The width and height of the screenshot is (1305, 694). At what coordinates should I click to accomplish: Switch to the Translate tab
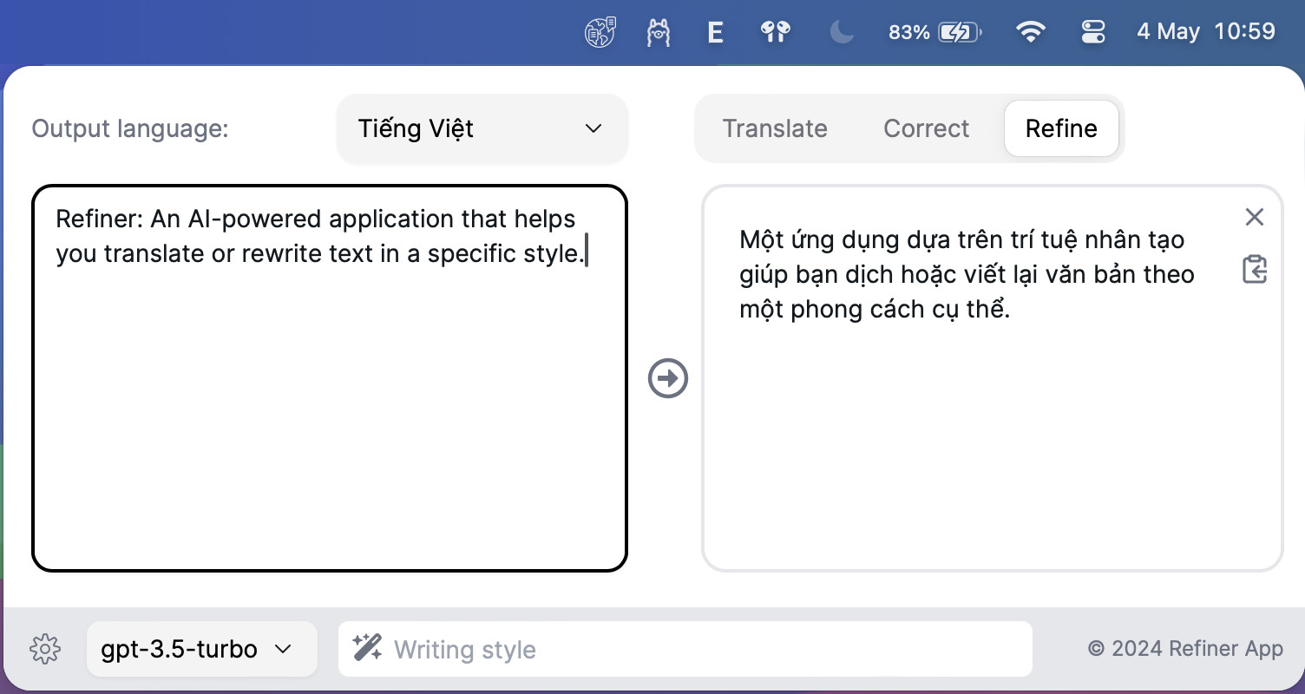pos(775,128)
